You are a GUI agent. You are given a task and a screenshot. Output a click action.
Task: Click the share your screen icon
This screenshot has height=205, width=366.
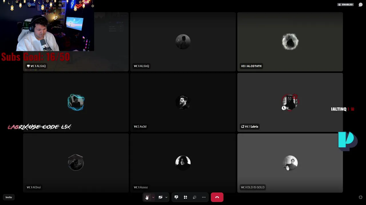click(x=176, y=197)
